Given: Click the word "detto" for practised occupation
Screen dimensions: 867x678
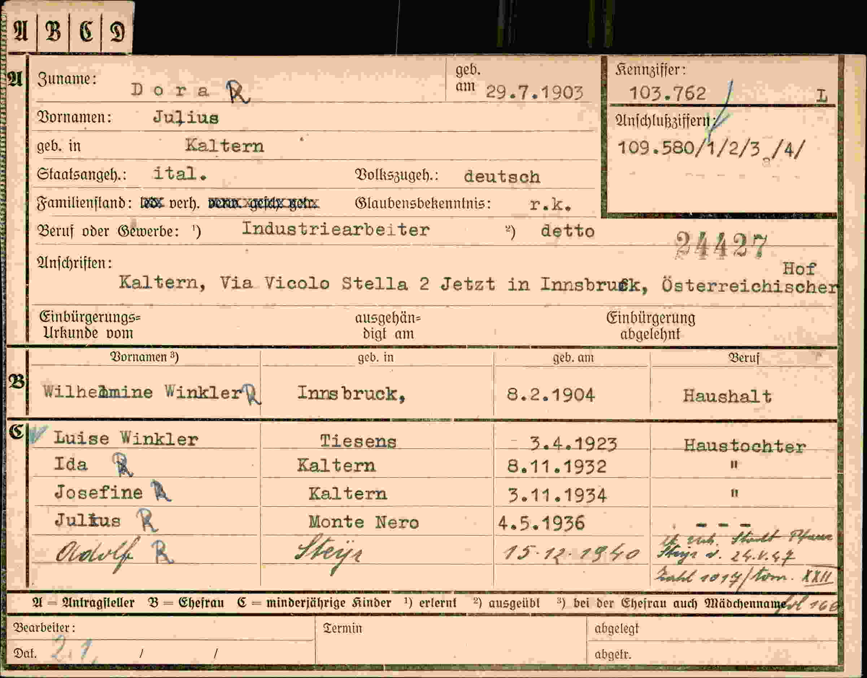Looking at the screenshot, I should 567,231.
